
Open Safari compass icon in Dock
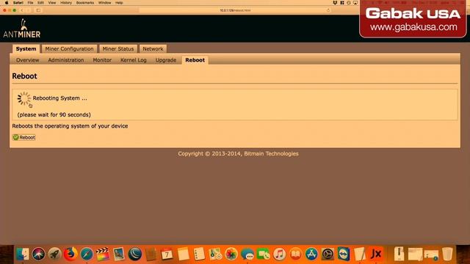(x=87, y=254)
